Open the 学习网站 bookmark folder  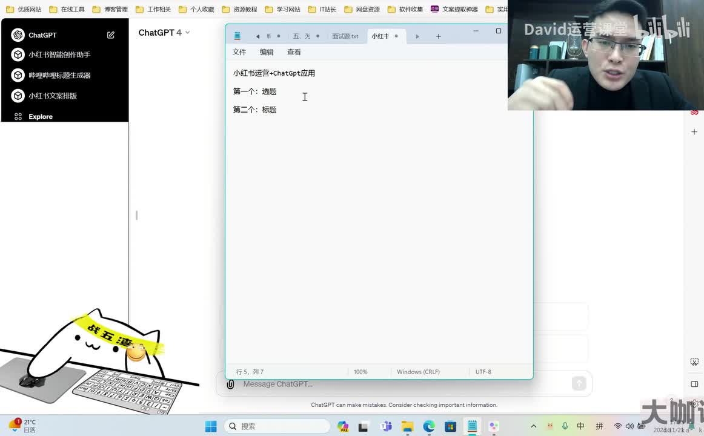click(283, 10)
